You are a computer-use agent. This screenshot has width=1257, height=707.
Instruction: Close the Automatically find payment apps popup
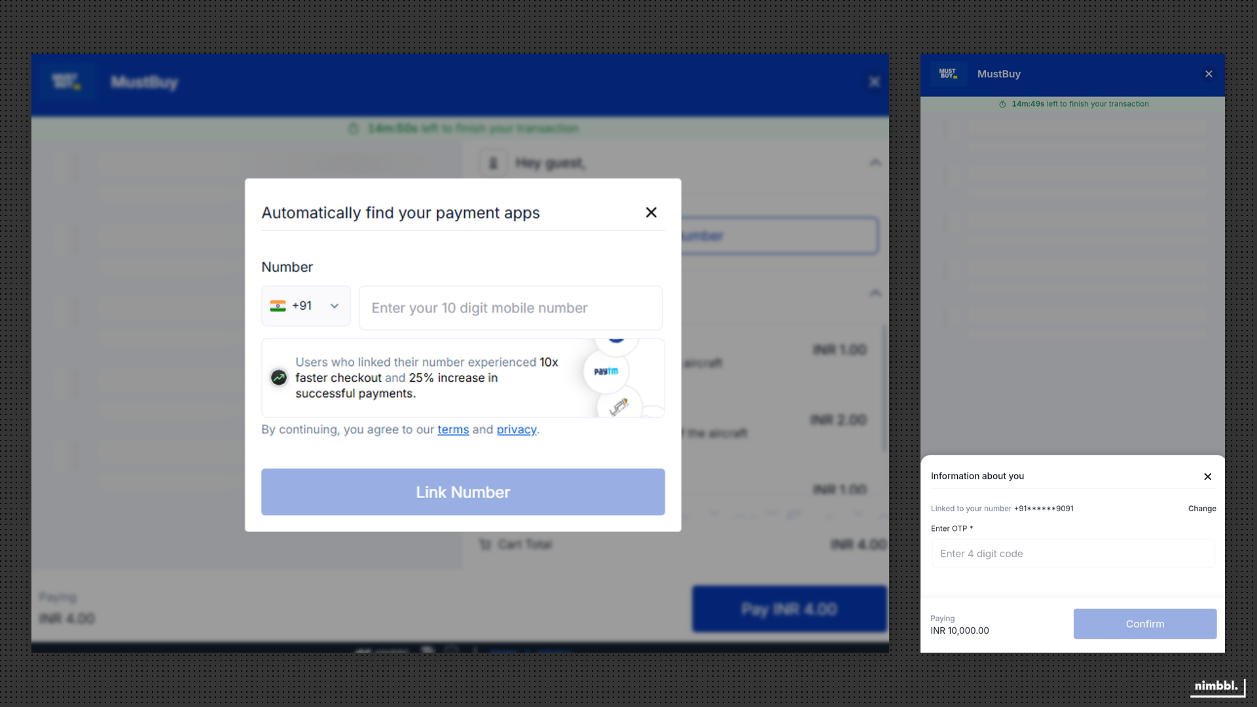pyautogui.click(x=651, y=212)
